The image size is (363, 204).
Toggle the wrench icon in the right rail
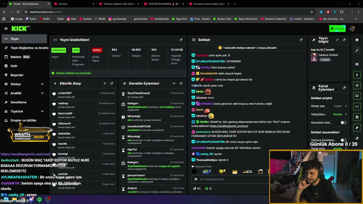click(357, 127)
